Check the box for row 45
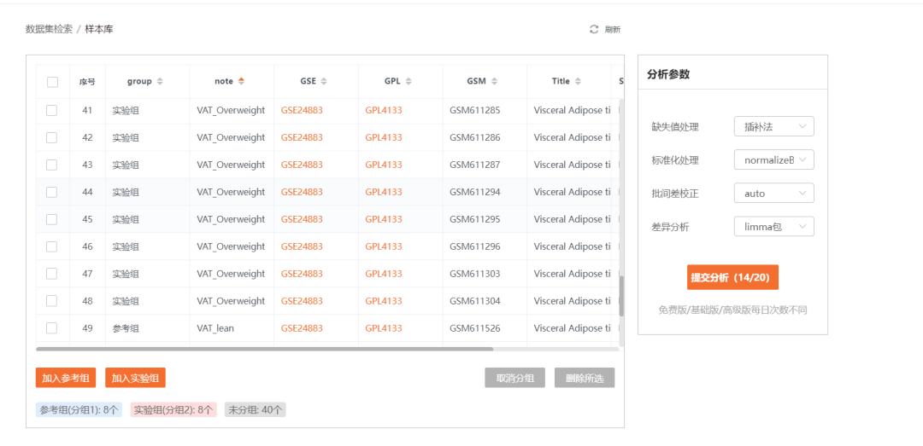The image size is (923, 446). click(x=52, y=219)
